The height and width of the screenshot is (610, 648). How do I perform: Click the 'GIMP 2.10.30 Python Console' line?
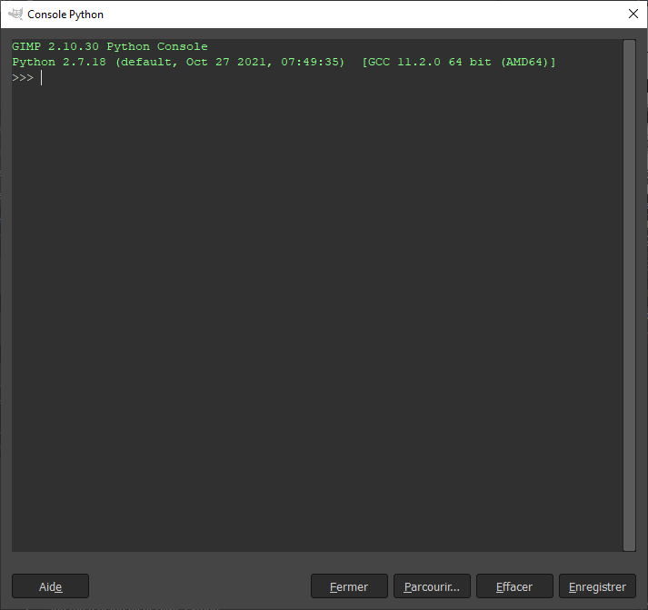point(110,46)
